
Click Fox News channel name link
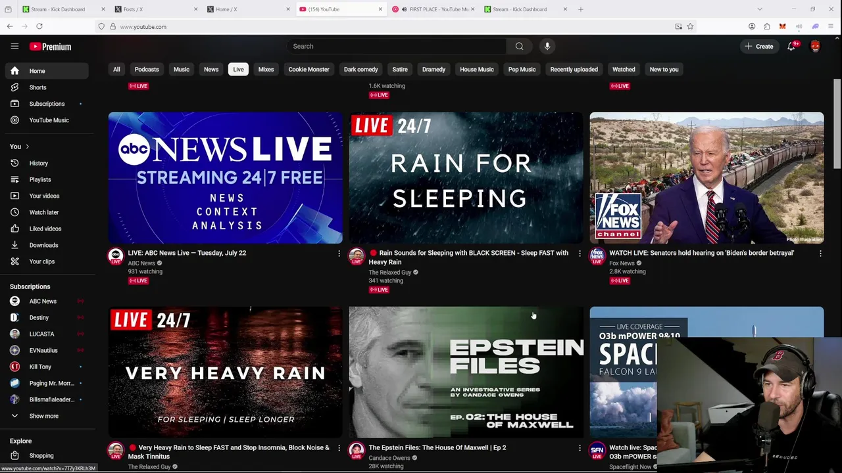click(x=622, y=263)
